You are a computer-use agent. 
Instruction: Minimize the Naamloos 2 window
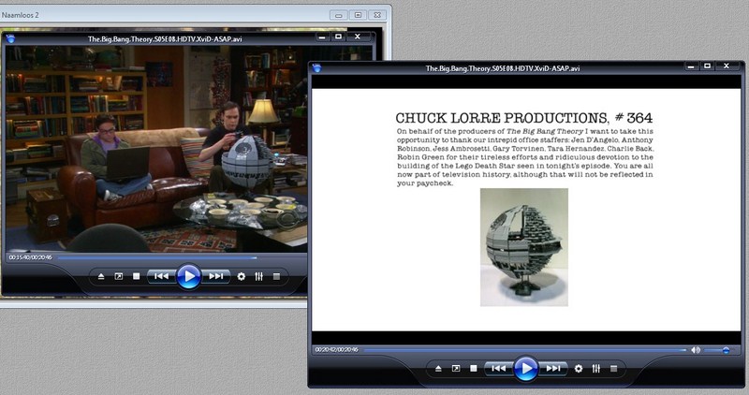(338, 15)
